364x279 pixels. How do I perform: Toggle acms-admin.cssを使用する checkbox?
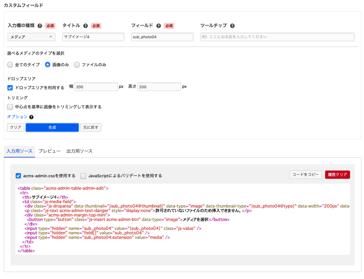click(18, 176)
